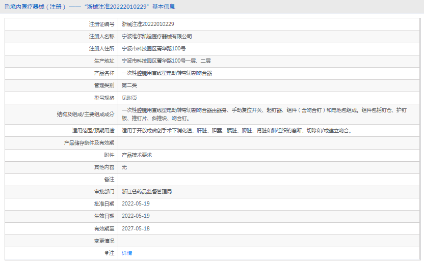Select expiry date 2027-05-18
This screenshot has width=424, height=264.
(x=136, y=228)
